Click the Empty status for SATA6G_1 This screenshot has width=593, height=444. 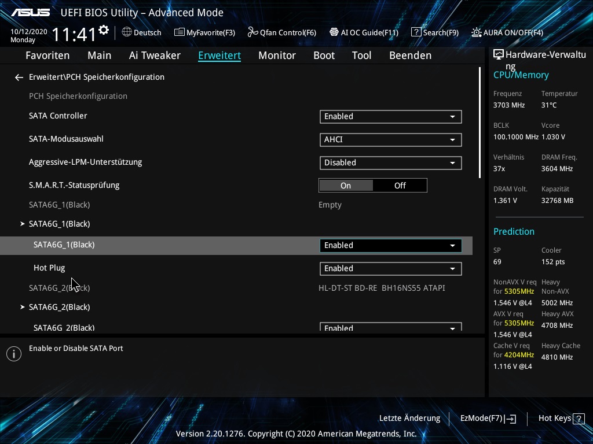point(330,205)
